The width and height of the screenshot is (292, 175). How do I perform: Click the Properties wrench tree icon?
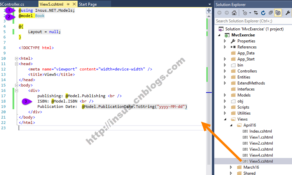point(233,41)
